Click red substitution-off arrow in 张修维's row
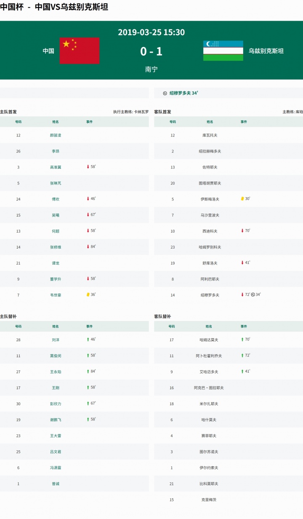303x519 pixels. point(88,246)
